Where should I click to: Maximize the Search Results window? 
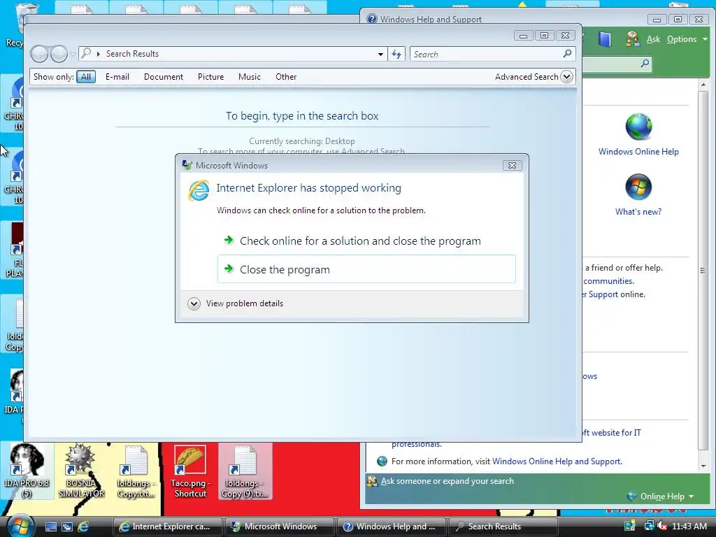click(x=544, y=35)
